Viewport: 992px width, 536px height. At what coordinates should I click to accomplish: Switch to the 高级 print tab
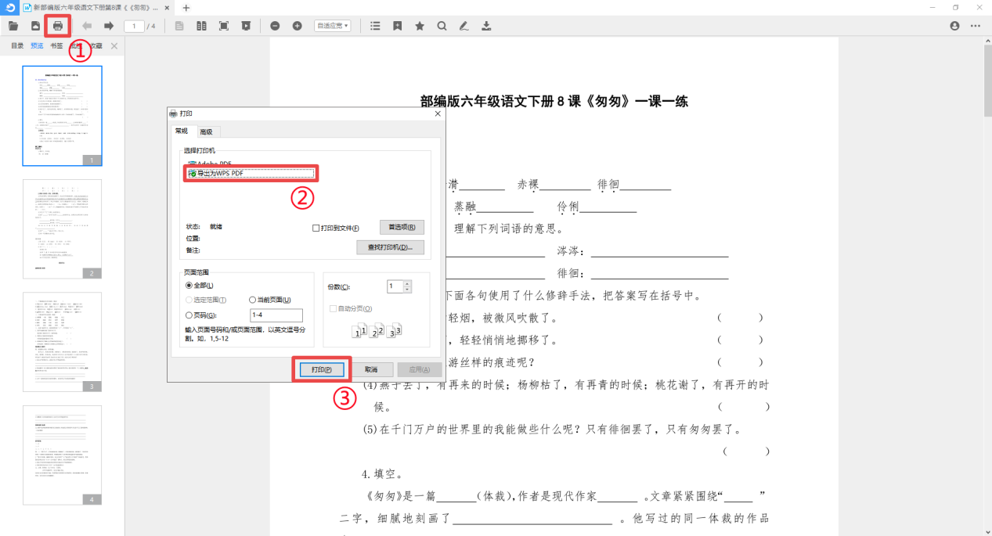click(207, 131)
